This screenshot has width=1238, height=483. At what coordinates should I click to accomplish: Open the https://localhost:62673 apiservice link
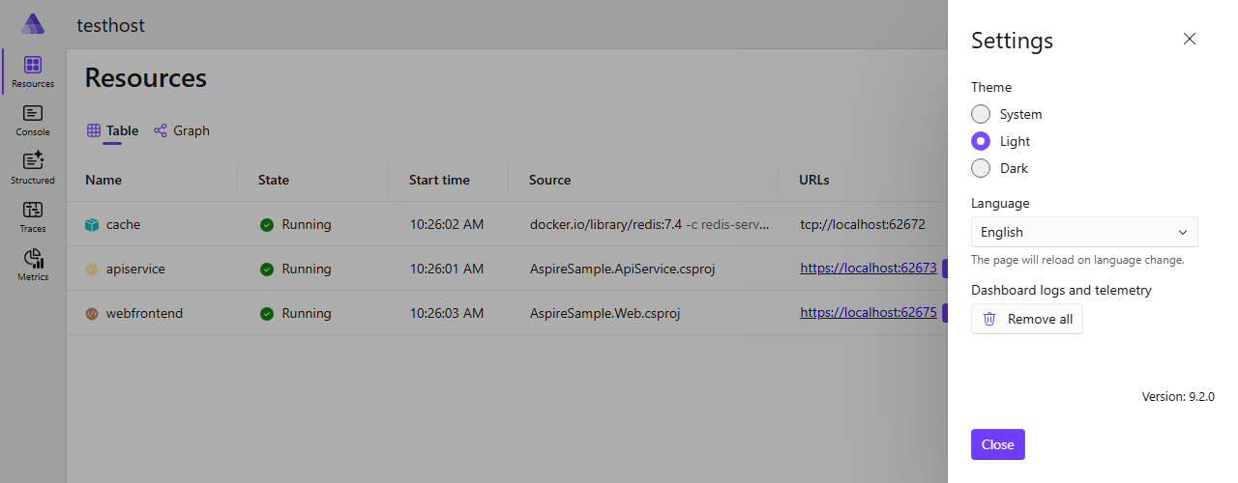(x=869, y=269)
